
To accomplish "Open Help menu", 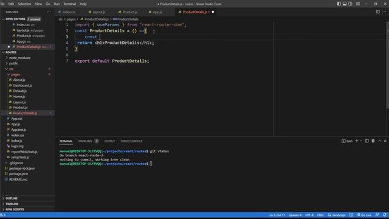I will point(83,4).
